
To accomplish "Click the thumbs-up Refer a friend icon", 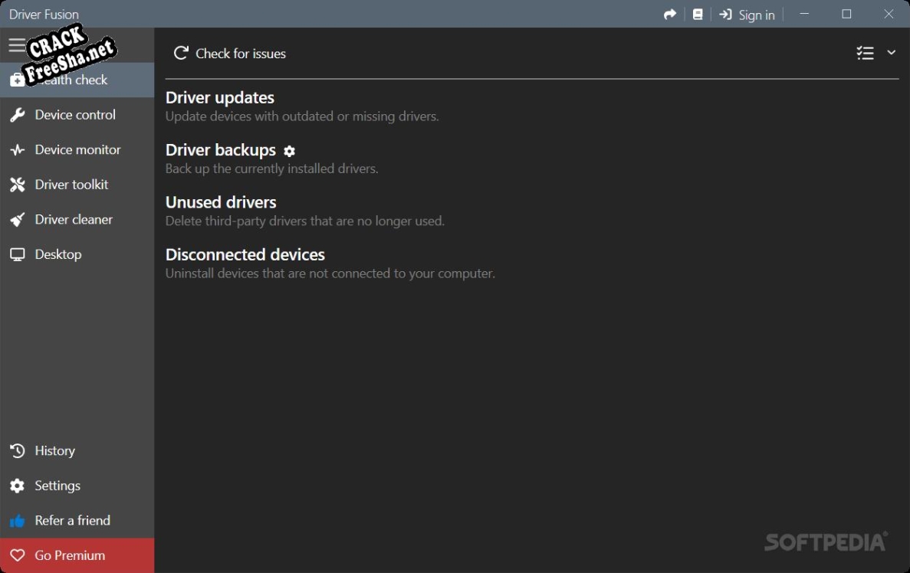I will (x=18, y=521).
